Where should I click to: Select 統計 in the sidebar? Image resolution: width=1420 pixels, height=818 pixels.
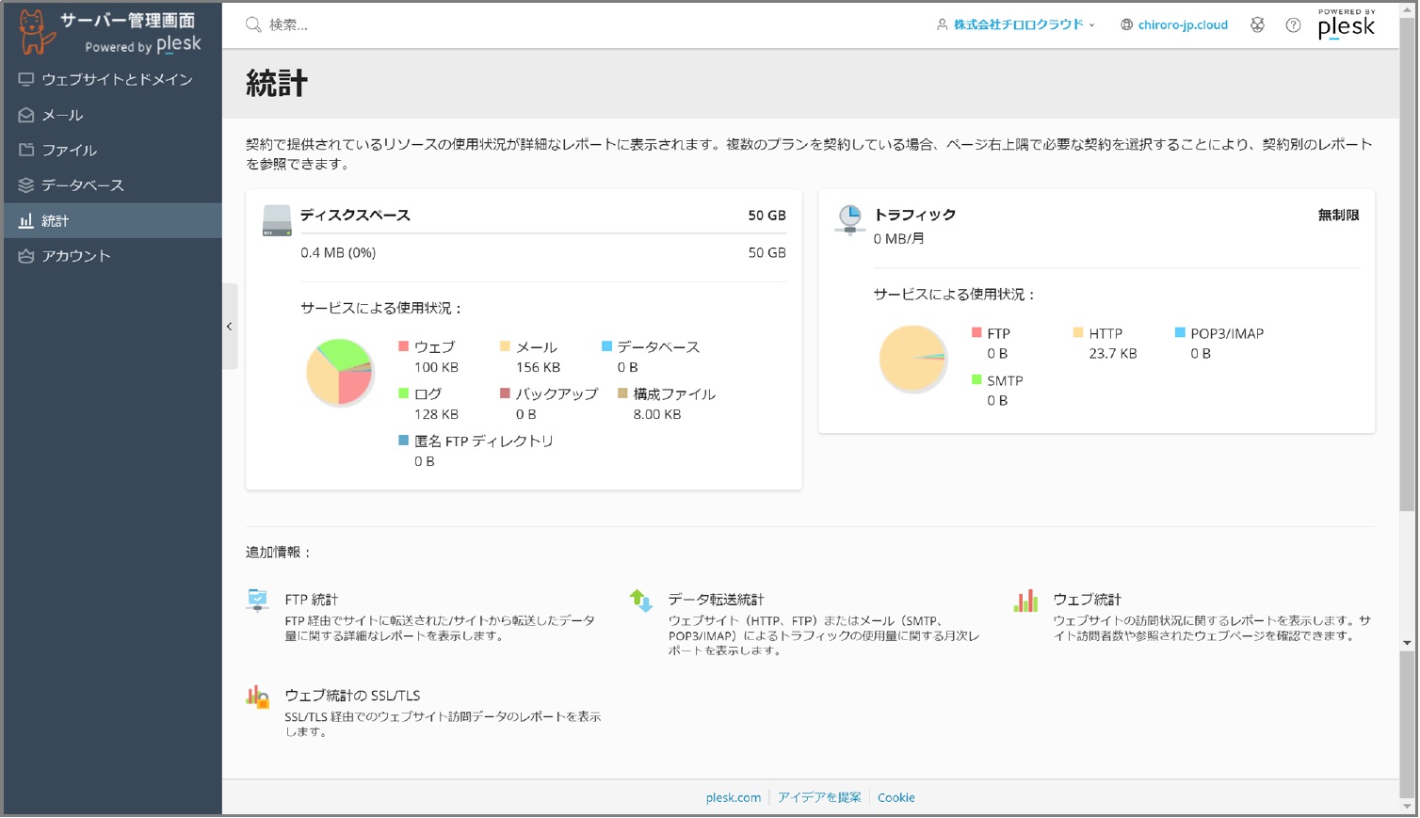(x=113, y=220)
